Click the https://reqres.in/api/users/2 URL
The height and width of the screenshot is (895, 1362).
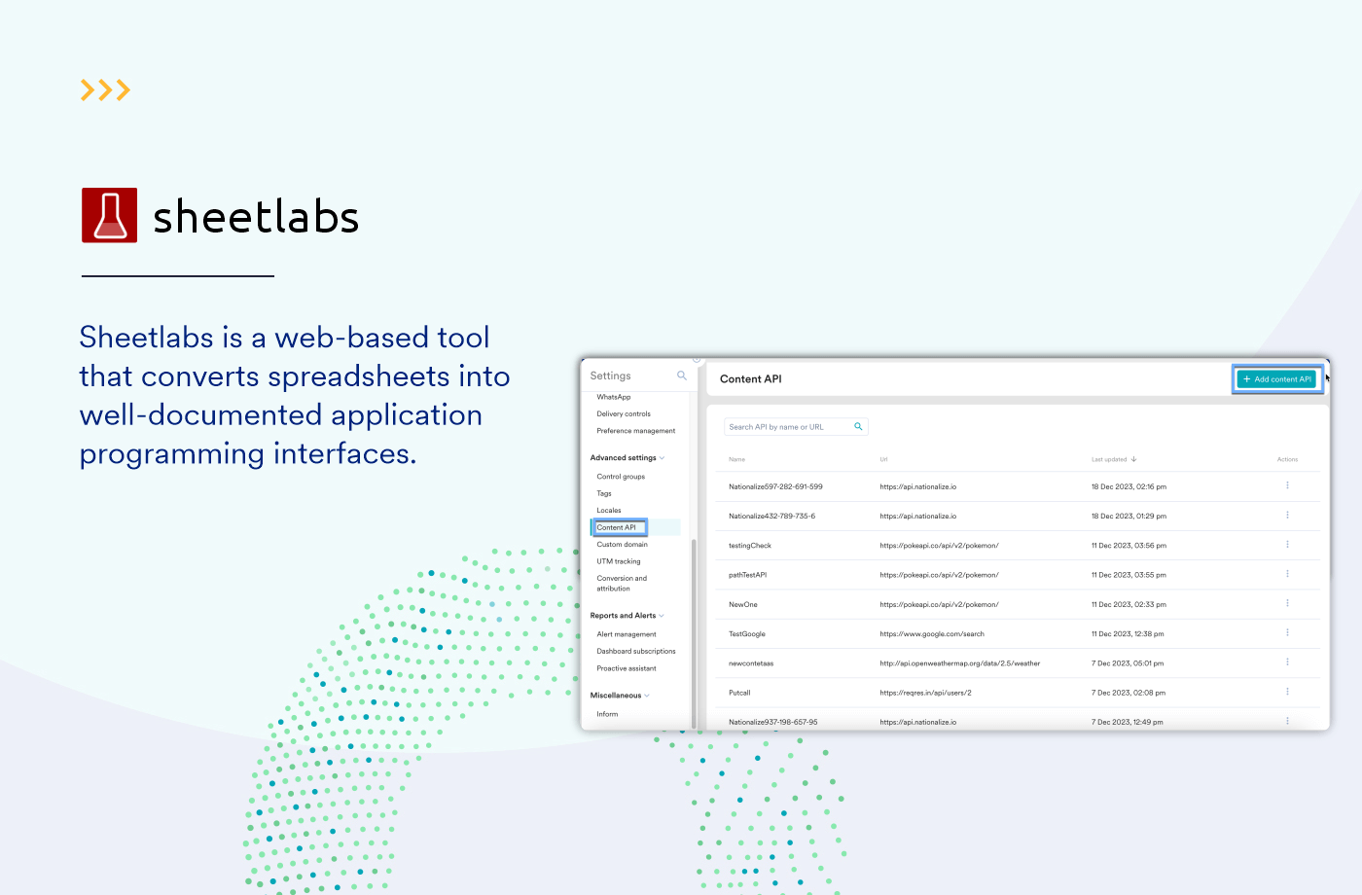(925, 693)
